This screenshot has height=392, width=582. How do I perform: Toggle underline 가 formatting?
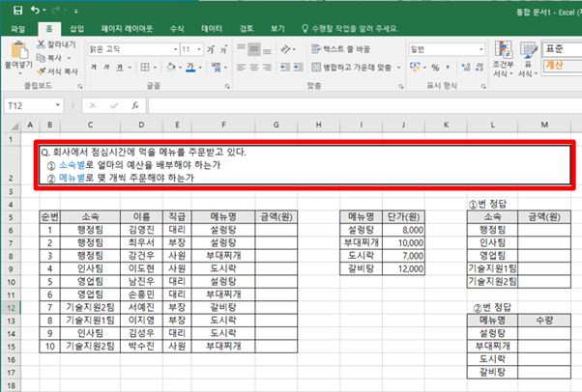pos(120,68)
